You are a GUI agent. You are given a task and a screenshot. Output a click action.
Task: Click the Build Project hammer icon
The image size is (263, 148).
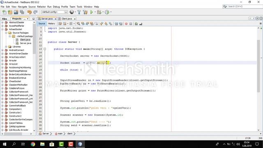click(79, 12)
